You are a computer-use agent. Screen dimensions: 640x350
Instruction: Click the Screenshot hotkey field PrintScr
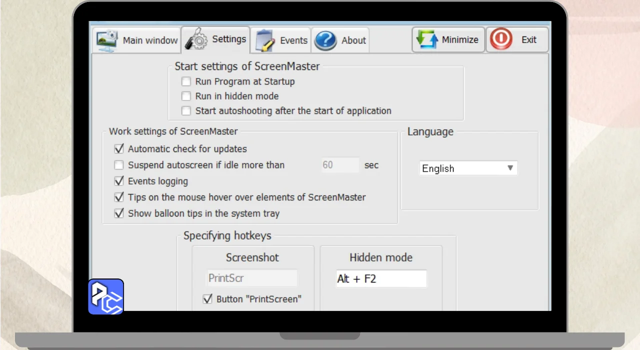252,278
